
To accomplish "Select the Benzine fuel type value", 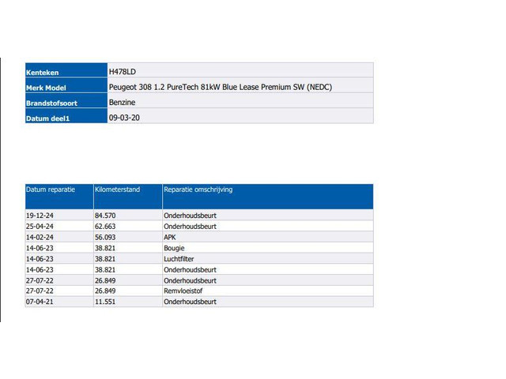I will coord(121,102).
